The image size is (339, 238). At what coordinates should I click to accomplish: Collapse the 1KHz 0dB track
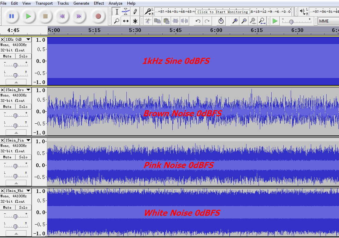click(x=16, y=82)
